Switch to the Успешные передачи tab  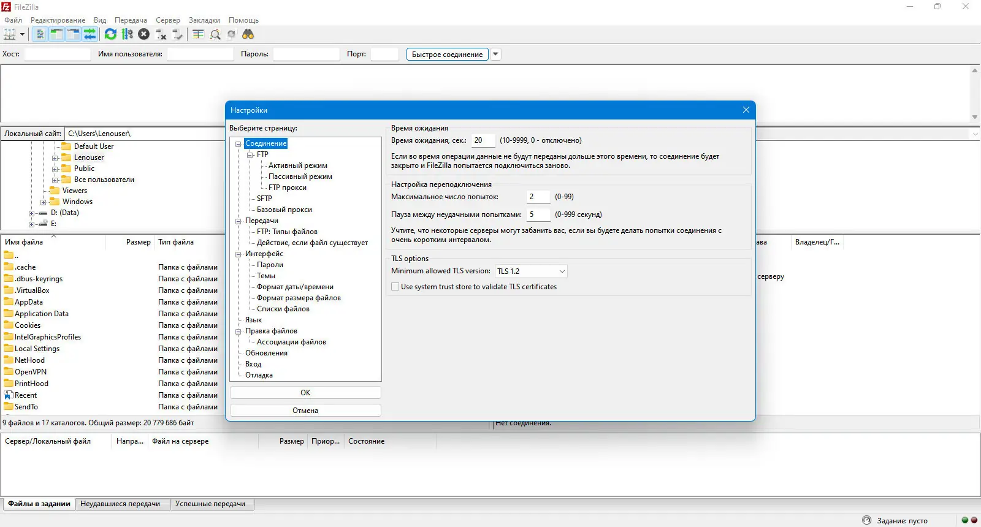point(210,504)
